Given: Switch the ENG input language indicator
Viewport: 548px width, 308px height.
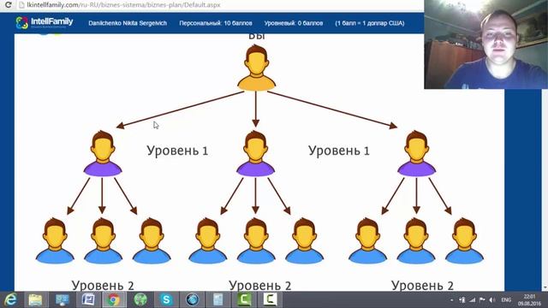Looking at the screenshot, I should pyautogui.click(x=506, y=300).
